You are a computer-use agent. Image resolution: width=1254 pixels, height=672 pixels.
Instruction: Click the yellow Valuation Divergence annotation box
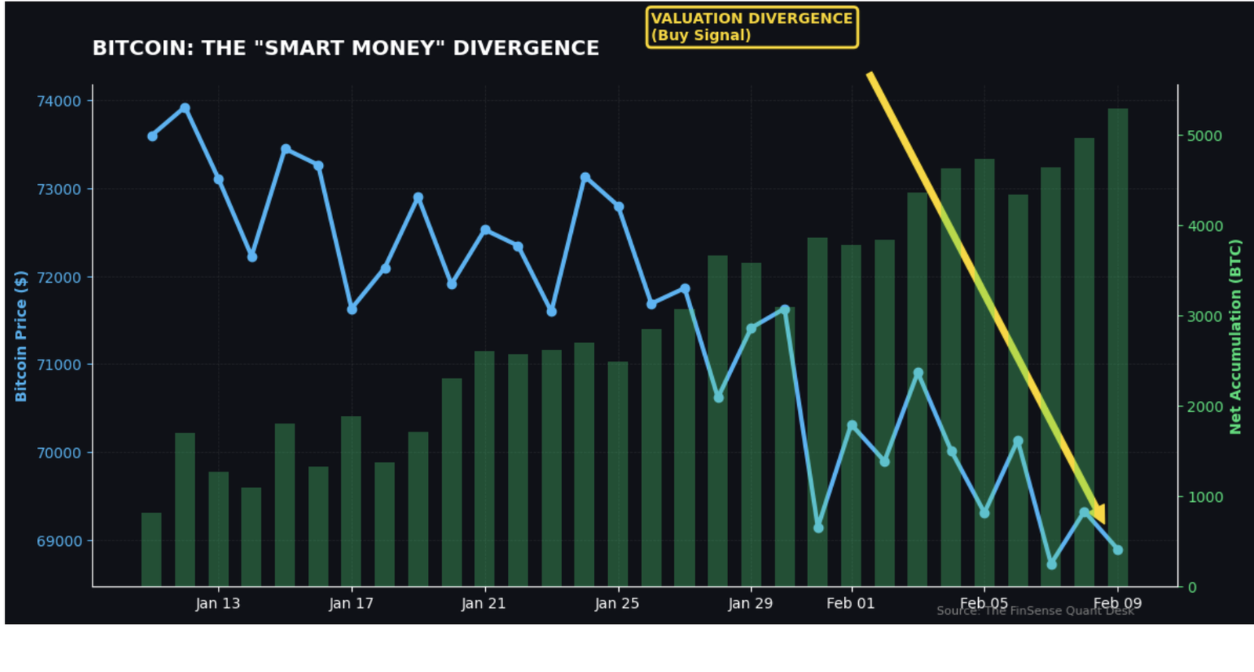752,27
